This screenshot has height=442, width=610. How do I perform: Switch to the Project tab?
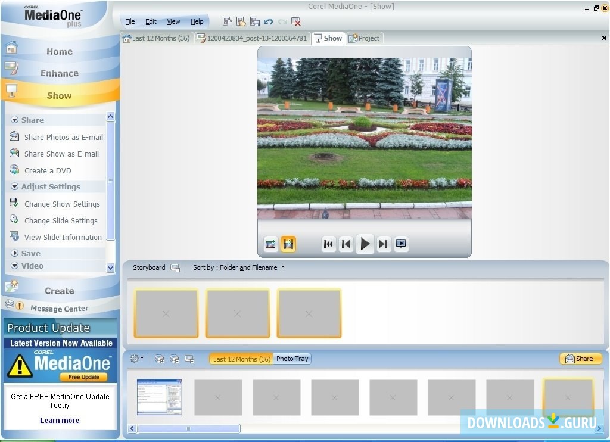click(365, 38)
